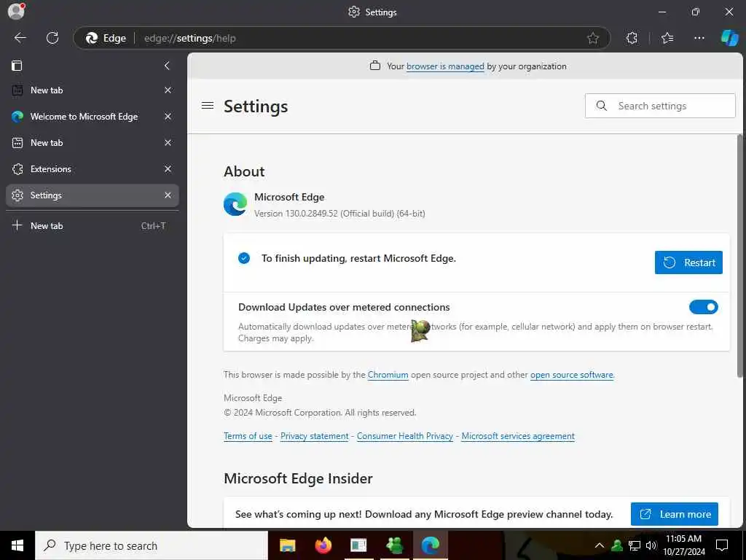Close the second New tab
The width and height of the screenshot is (746, 560).
pyautogui.click(x=168, y=143)
